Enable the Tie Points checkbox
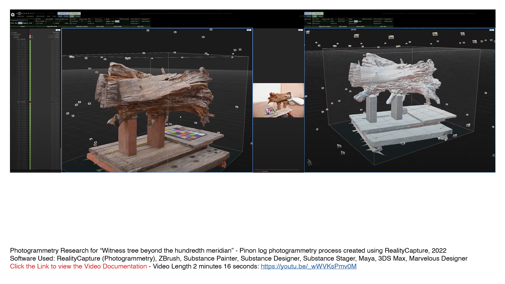Image resolution: width=505 pixels, height=284 pixels. (x=36, y=23)
